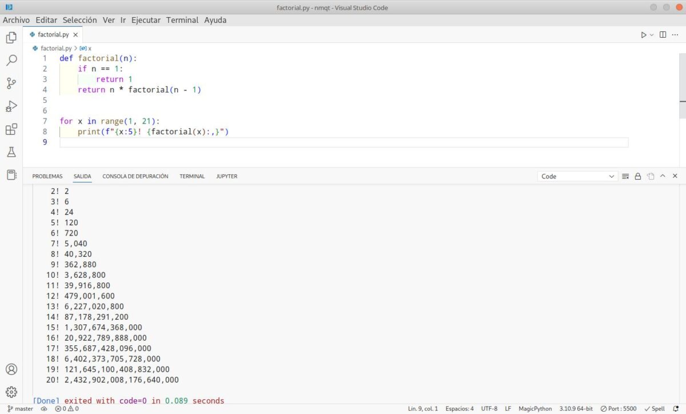
Task: Open the Search panel
Action: (11, 60)
